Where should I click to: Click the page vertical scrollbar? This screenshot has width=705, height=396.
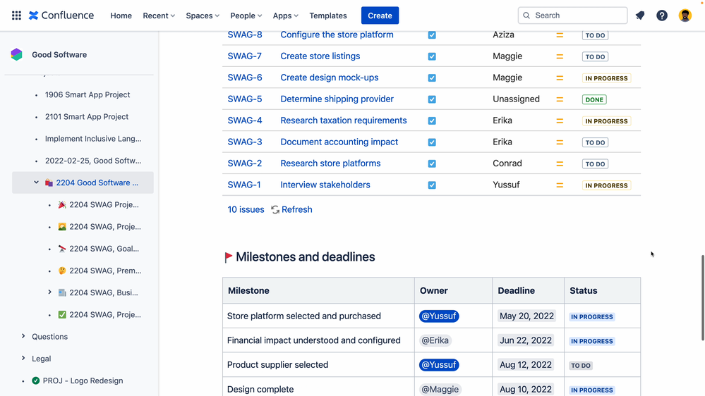tap(703, 298)
